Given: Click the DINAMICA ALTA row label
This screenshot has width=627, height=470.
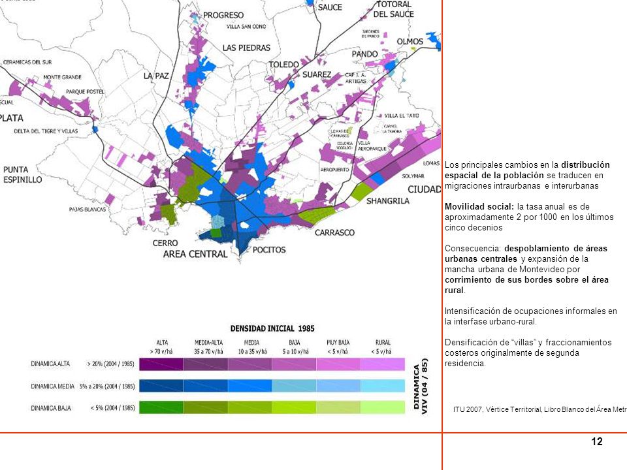Looking at the screenshot, I should [x=50, y=364].
